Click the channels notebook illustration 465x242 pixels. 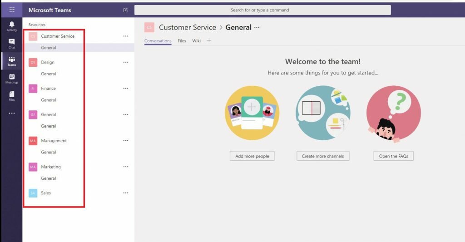point(323,113)
